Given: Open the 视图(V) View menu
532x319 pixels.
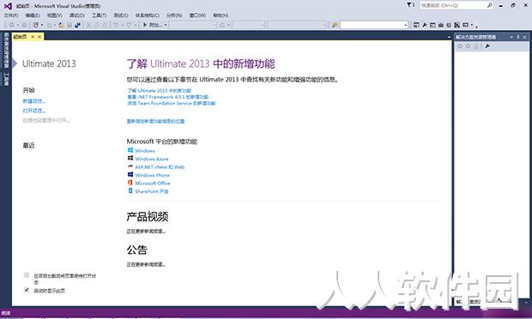Looking at the screenshot, I should 55,15.
